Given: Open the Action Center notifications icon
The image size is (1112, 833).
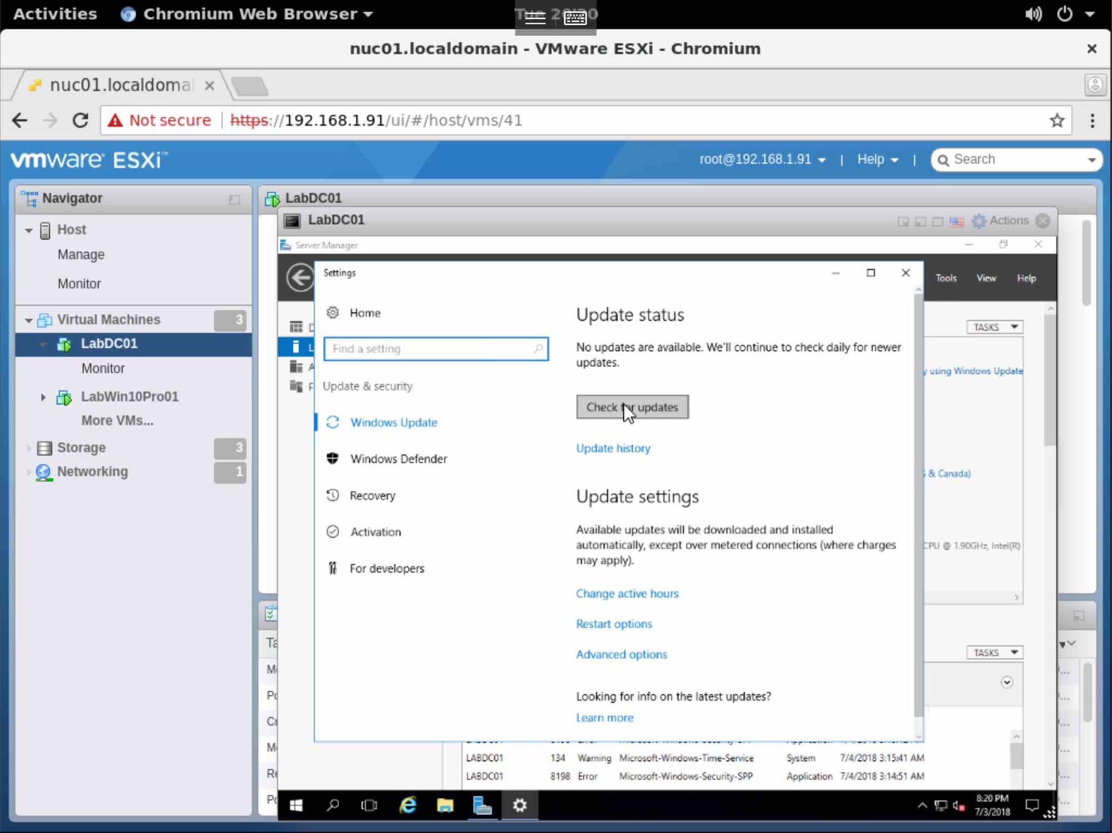Looking at the screenshot, I should click(x=1032, y=805).
